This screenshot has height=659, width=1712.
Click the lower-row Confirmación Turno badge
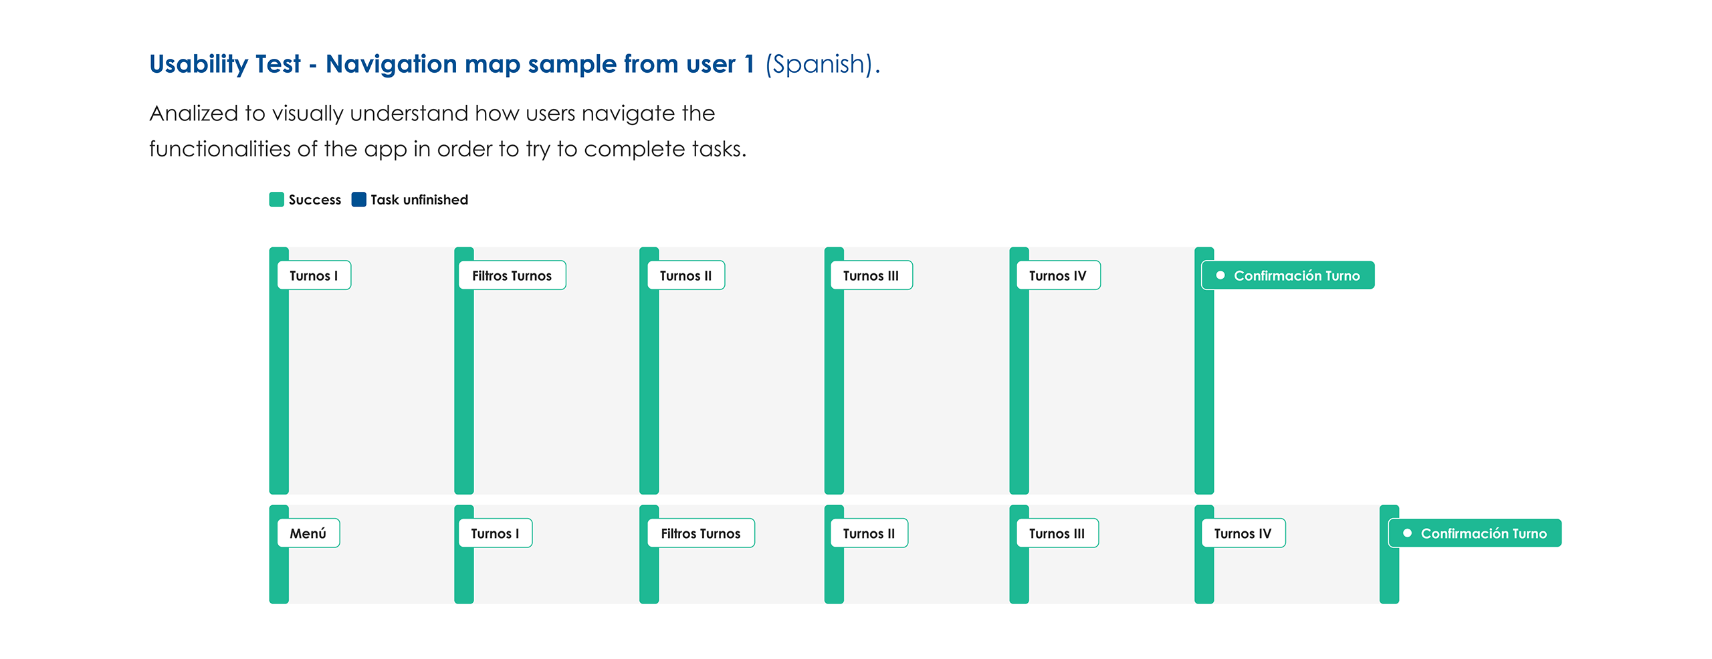point(1475,533)
